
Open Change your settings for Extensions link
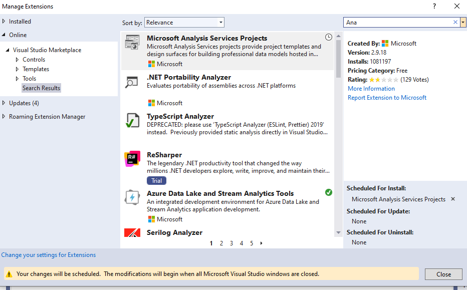pyautogui.click(x=49, y=255)
